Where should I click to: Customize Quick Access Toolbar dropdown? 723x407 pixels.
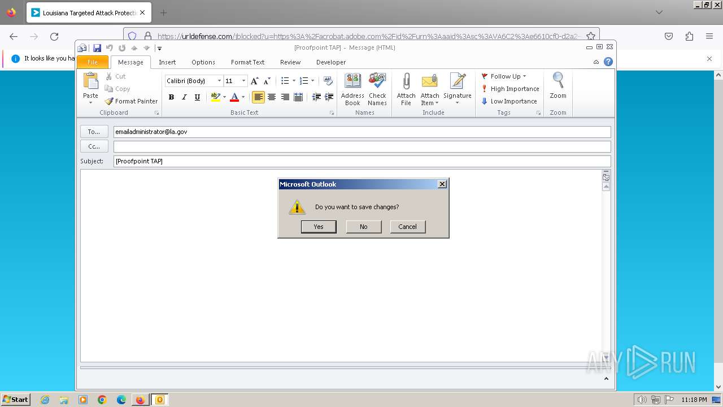159,49
